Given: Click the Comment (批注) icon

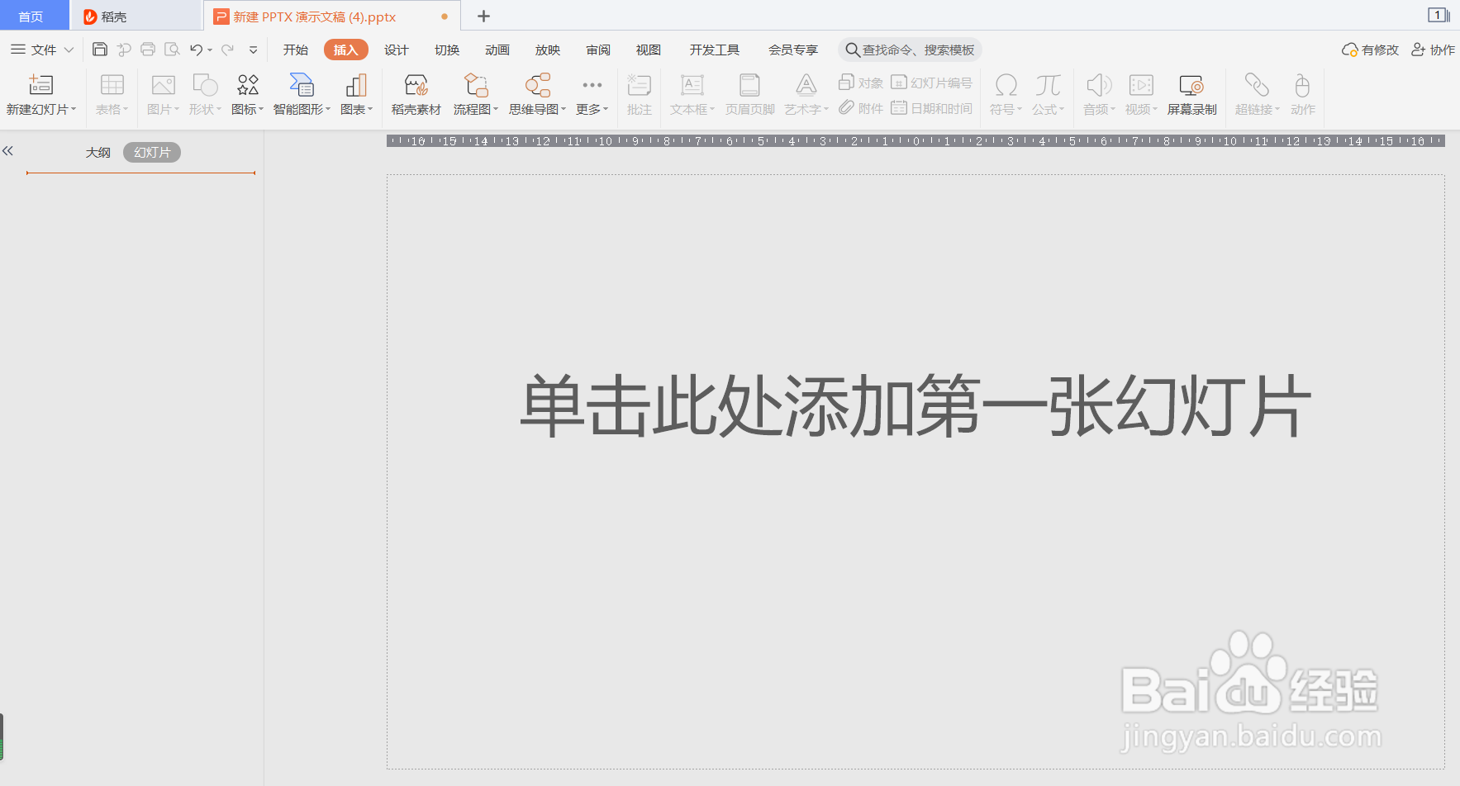Looking at the screenshot, I should click(640, 84).
